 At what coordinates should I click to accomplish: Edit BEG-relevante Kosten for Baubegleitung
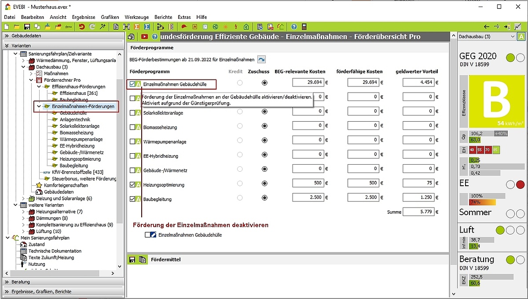pos(309,198)
